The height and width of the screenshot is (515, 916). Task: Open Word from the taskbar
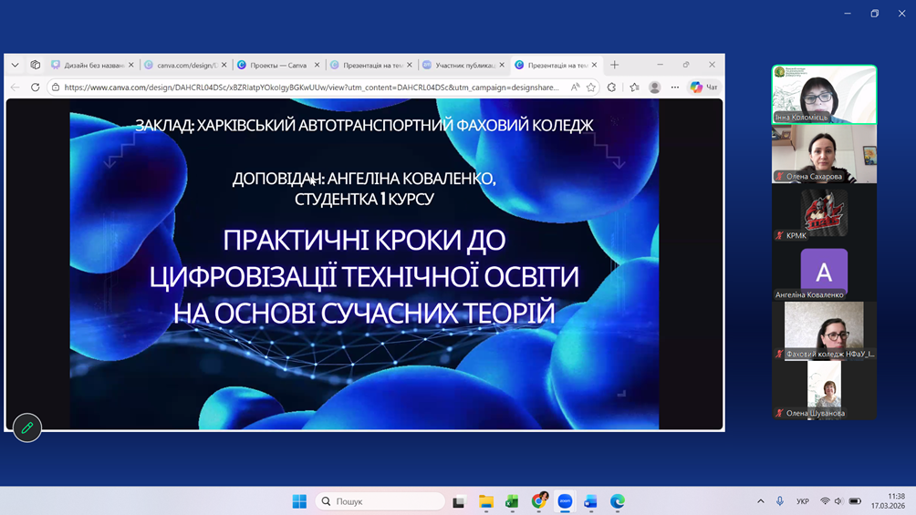click(590, 501)
